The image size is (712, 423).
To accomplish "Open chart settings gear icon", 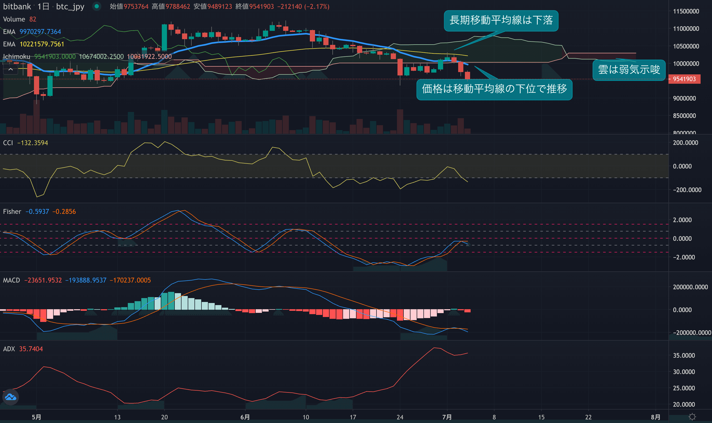I will pos(692,417).
